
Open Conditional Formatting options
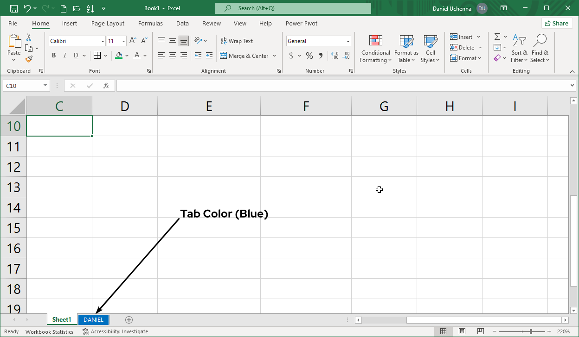(375, 48)
